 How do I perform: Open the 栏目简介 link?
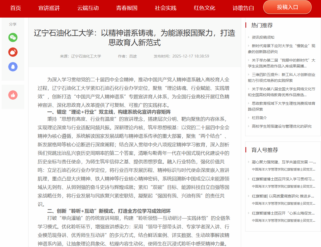tap(259, 118)
